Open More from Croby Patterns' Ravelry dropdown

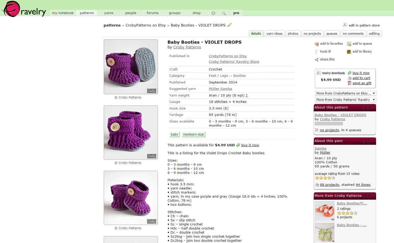pos(345,100)
